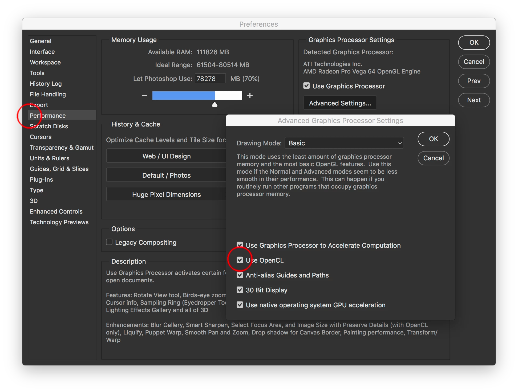The height and width of the screenshot is (392, 518).
Task: Uncheck native operating system GPU acceleration
Action: [240, 305]
